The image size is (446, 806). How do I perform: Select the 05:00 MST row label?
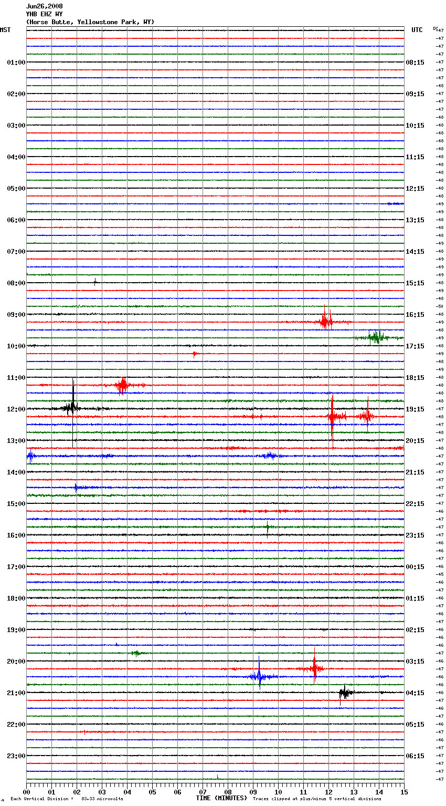[16, 189]
